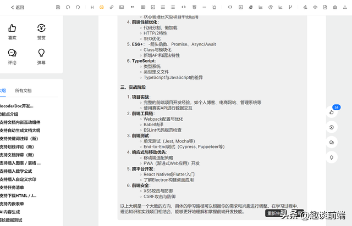Click the line Webpack配置与优化
Image resolution: width=352 pixels, height=226 pixels.
pos(163,119)
